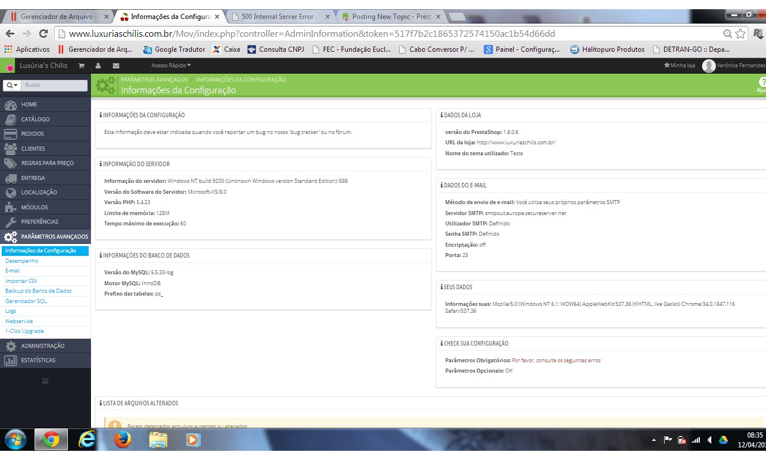Open the Estatísticas menu

click(45, 361)
